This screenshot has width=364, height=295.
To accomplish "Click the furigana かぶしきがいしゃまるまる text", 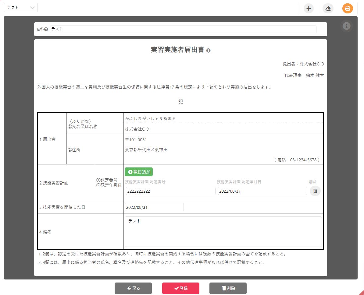I will coord(150,118).
